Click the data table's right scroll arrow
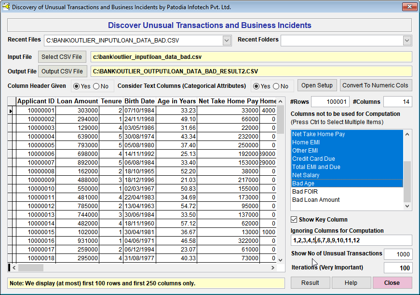 [x=273, y=267]
